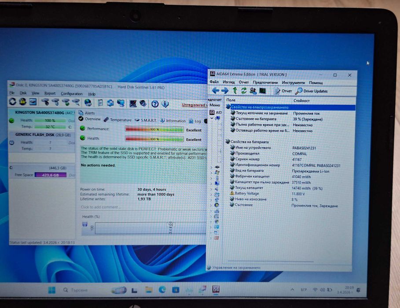Click the taskbar search box Търсене
This screenshot has width=400, height=308.
click(76, 290)
